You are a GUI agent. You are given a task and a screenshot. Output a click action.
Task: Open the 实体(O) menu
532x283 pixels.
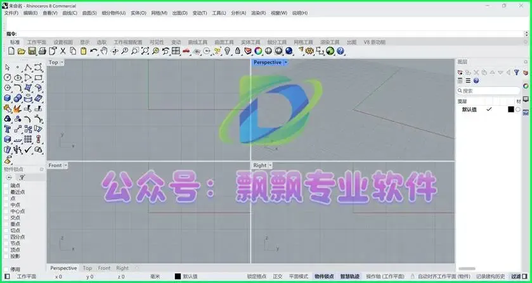(x=138, y=13)
